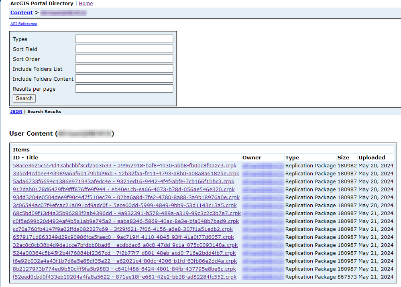Viewport: 401px width, 287px height.
Task: Open item f6e92b032a4a43f1b7d6a5e88df35a22
Action: point(125,261)
